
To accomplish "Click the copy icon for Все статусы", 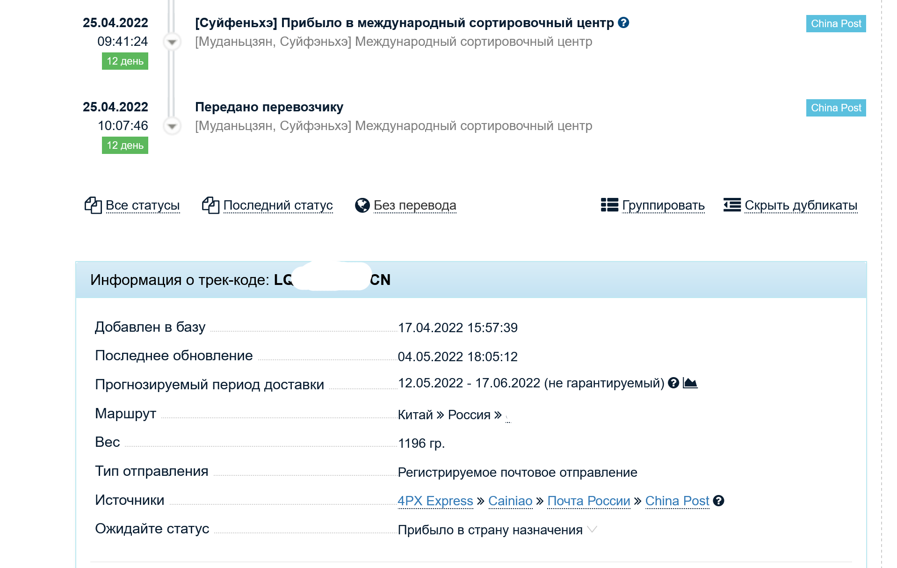I will (93, 205).
